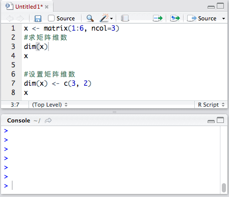This screenshot has height=197, width=229.
Task: Click the dim(x) code on line 3
Action: click(36, 46)
